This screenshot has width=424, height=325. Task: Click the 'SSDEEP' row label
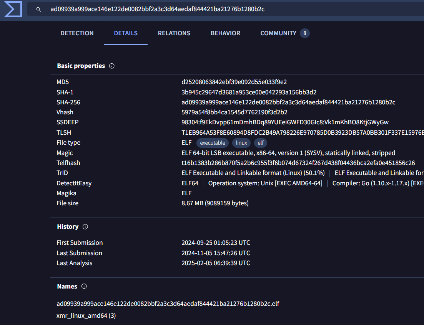coord(67,122)
